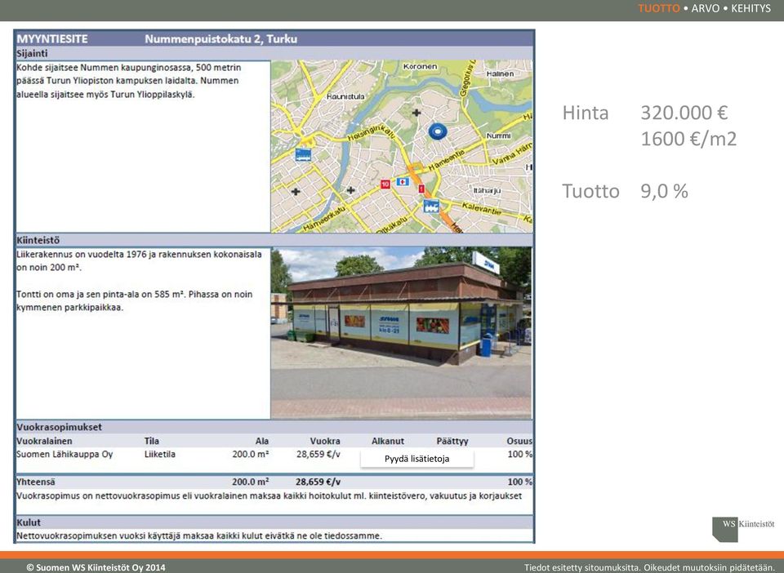Select the blue location marker on the map
The width and height of the screenshot is (784, 573).
(x=438, y=132)
